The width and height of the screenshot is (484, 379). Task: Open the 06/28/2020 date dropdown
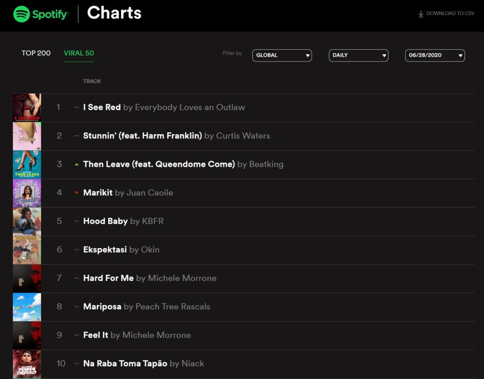pyautogui.click(x=435, y=55)
